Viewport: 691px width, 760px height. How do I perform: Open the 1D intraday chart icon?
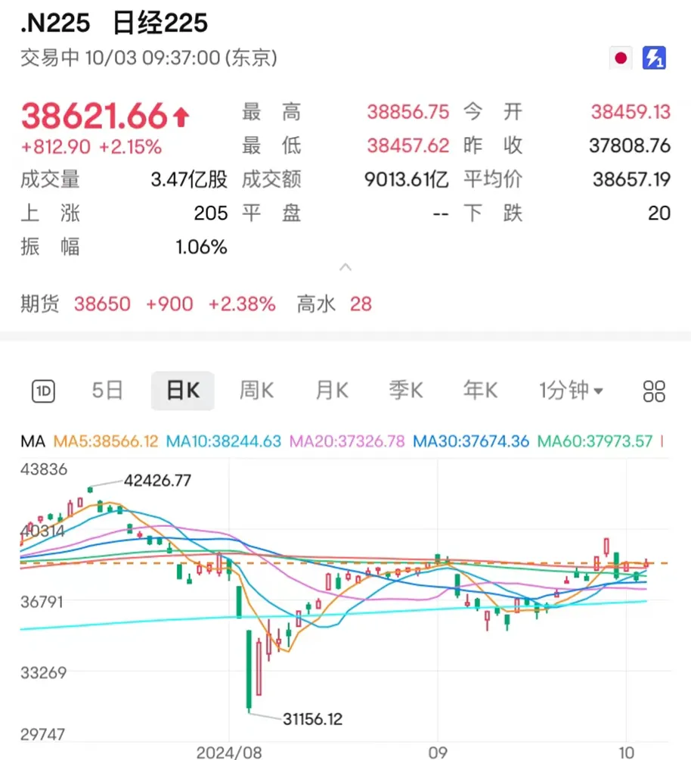[43, 391]
